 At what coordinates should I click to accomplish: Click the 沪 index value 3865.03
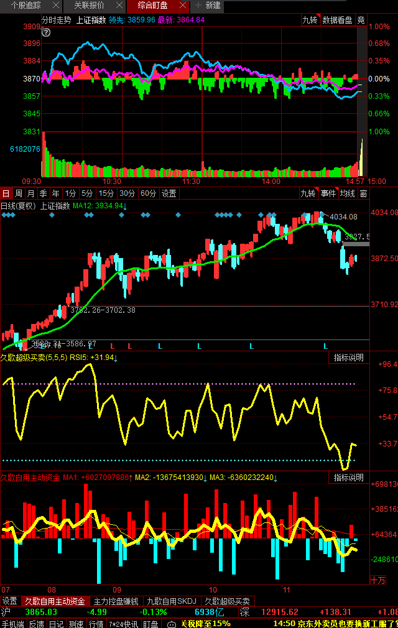pos(41,612)
